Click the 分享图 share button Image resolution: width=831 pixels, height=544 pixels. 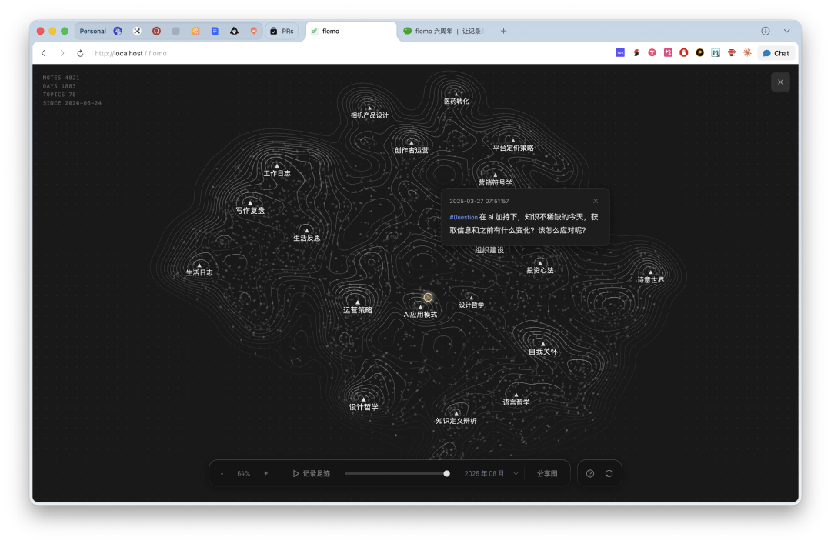547,473
